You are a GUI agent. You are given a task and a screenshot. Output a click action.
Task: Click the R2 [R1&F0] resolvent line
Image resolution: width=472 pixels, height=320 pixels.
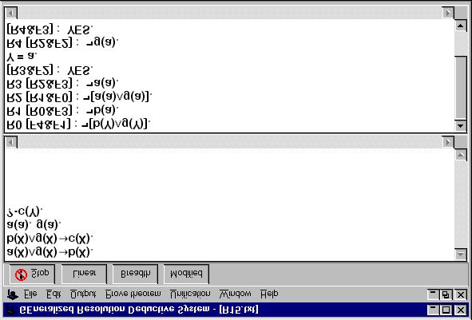pyautogui.click(x=79, y=97)
